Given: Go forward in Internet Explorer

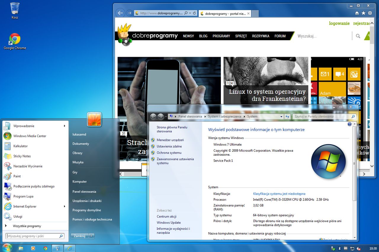Looking at the screenshot, I should (x=129, y=13).
